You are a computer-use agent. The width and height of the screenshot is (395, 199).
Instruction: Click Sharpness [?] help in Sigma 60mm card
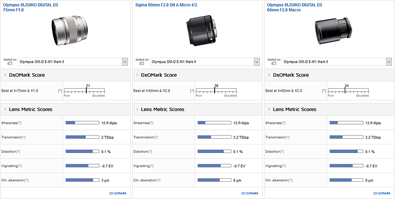151,123
